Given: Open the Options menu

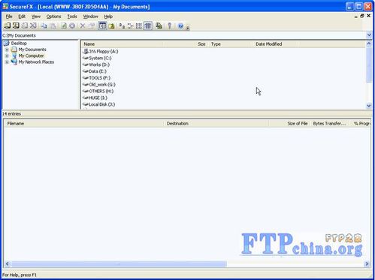Looking at the screenshot, I should [53, 17].
